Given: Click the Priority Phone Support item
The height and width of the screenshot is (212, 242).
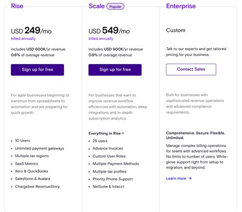Looking at the screenshot, I should pos(112,179).
